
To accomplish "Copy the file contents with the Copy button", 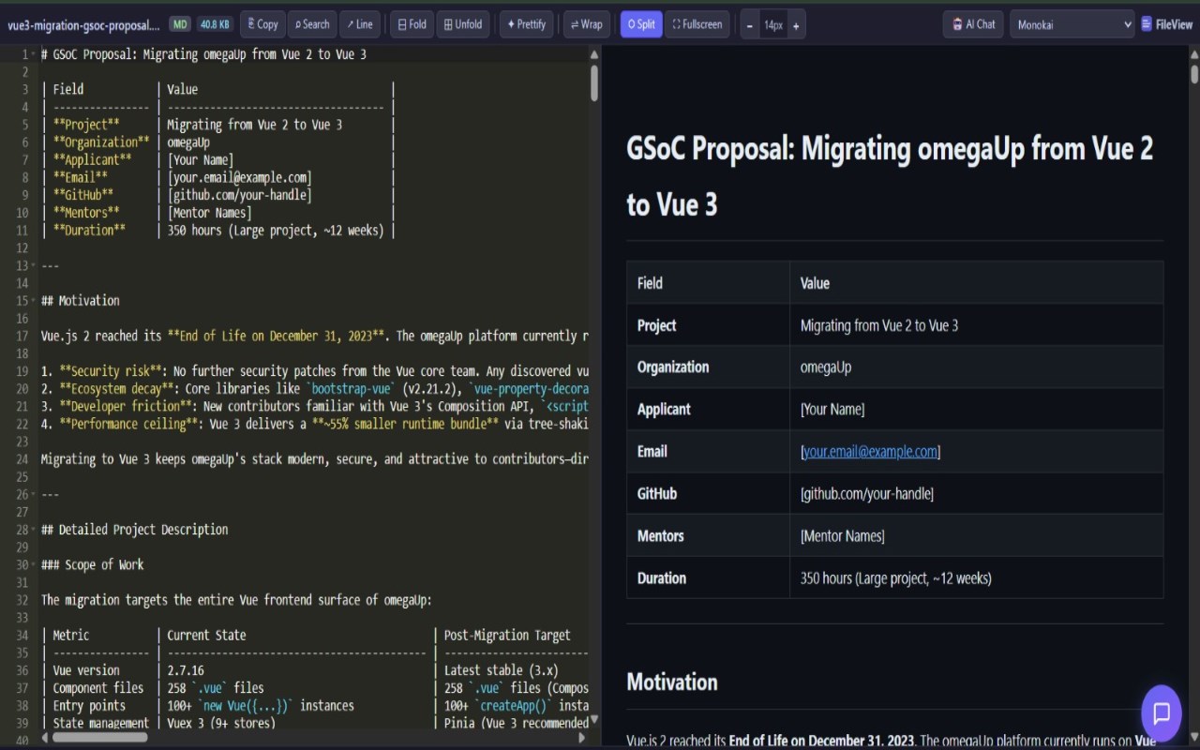I will tap(262, 24).
